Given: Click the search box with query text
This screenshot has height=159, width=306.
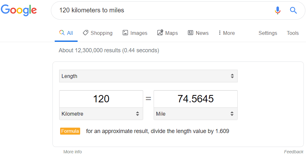Looking at the screenshot, I should click(164, 10).
